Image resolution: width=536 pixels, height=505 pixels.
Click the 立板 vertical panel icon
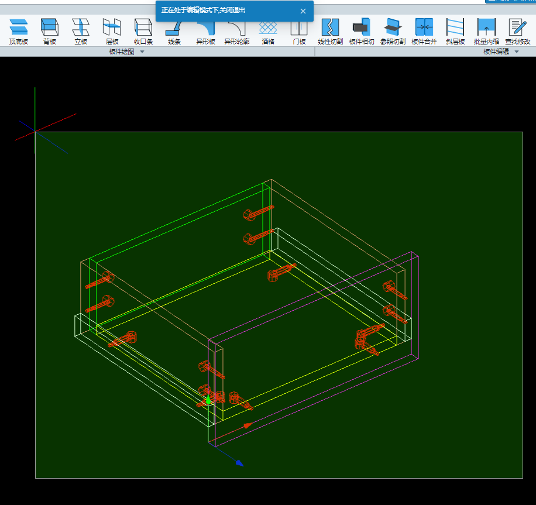pos(81,31)
